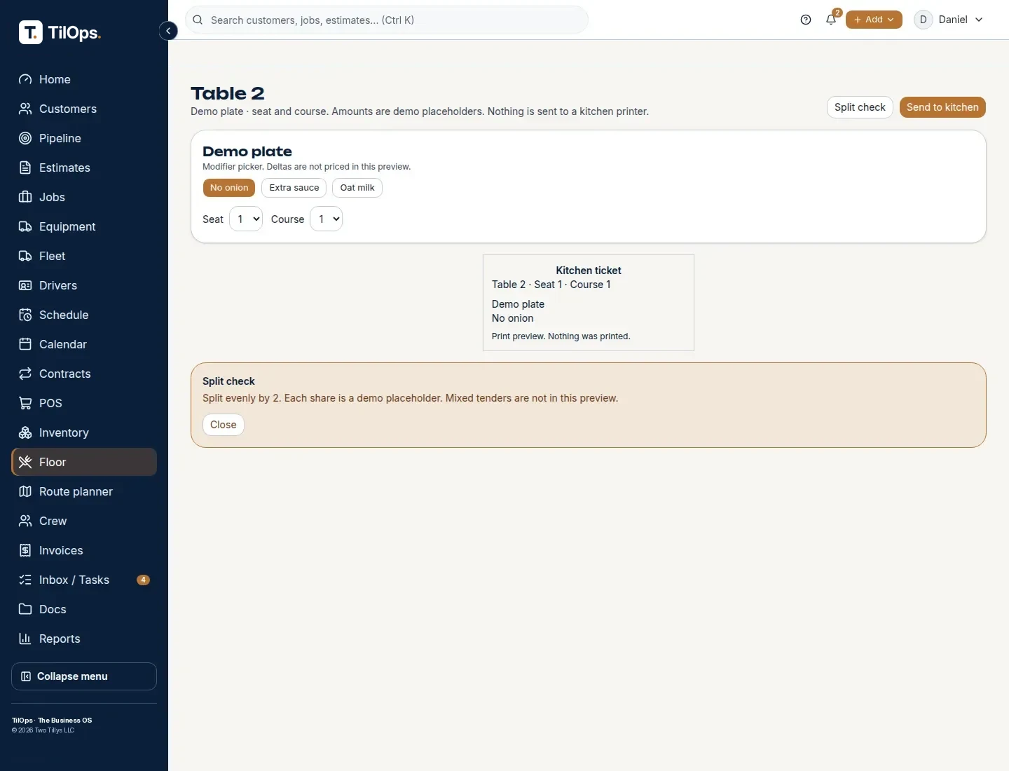Click the Kitchen ticket heading
Image resolution: width=1009 pixels, height=771 pixels.
[x=589, y=271]
